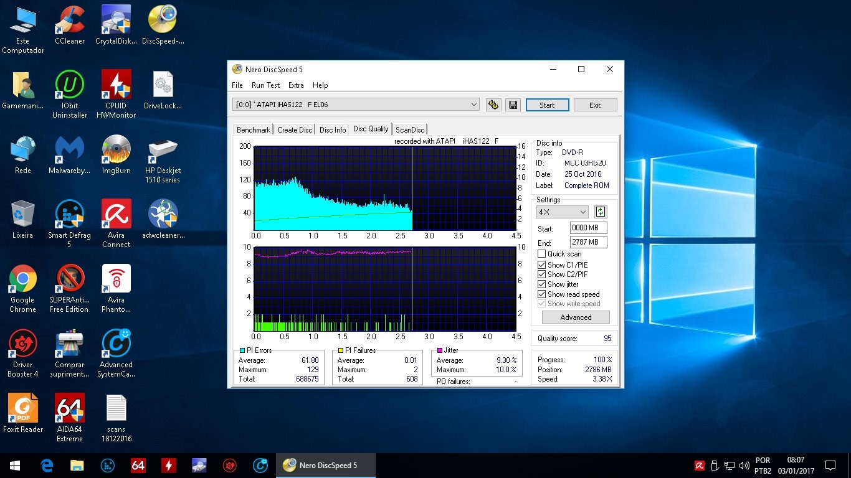
Task: Open adwcleaner desktop icon
Action: 163,220
